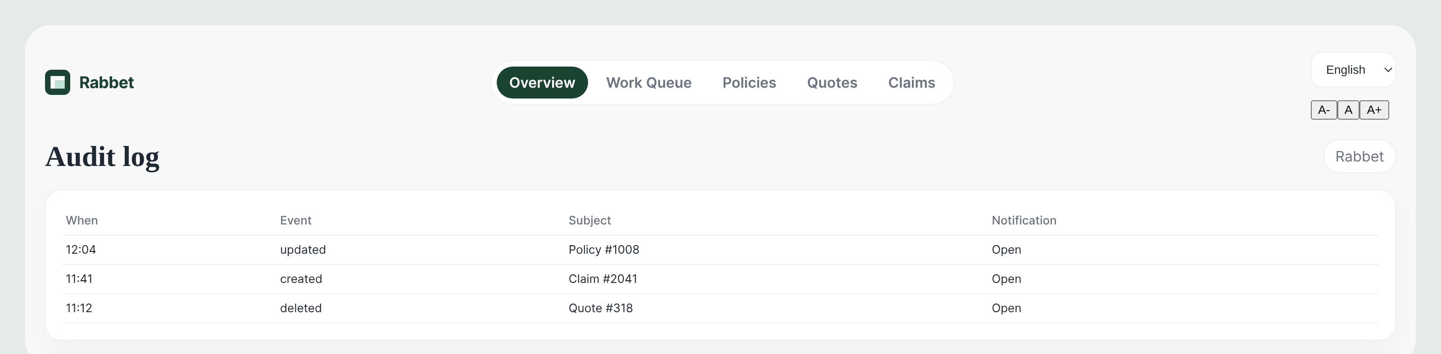Select the Policy #1008 subject cell
The height and width of the screenshot is (354, 1441).
coord(603,250)
